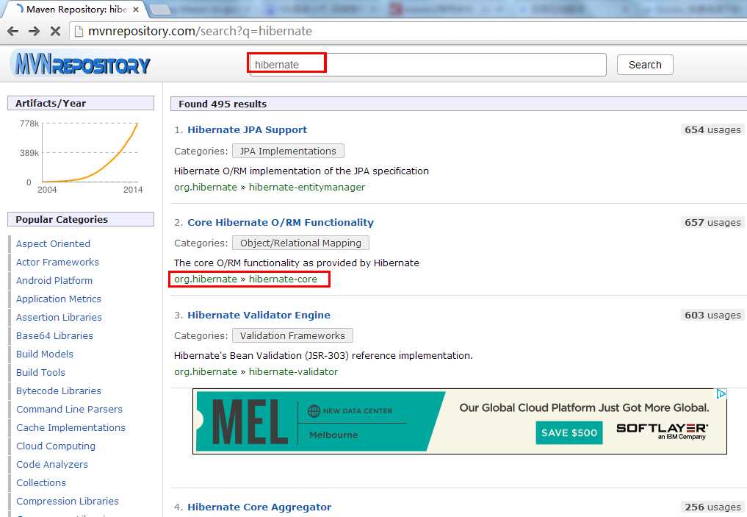This screenshot has width=747, height=517.
Task: Click the address bar page icon
Action: [x=79, y=32]
